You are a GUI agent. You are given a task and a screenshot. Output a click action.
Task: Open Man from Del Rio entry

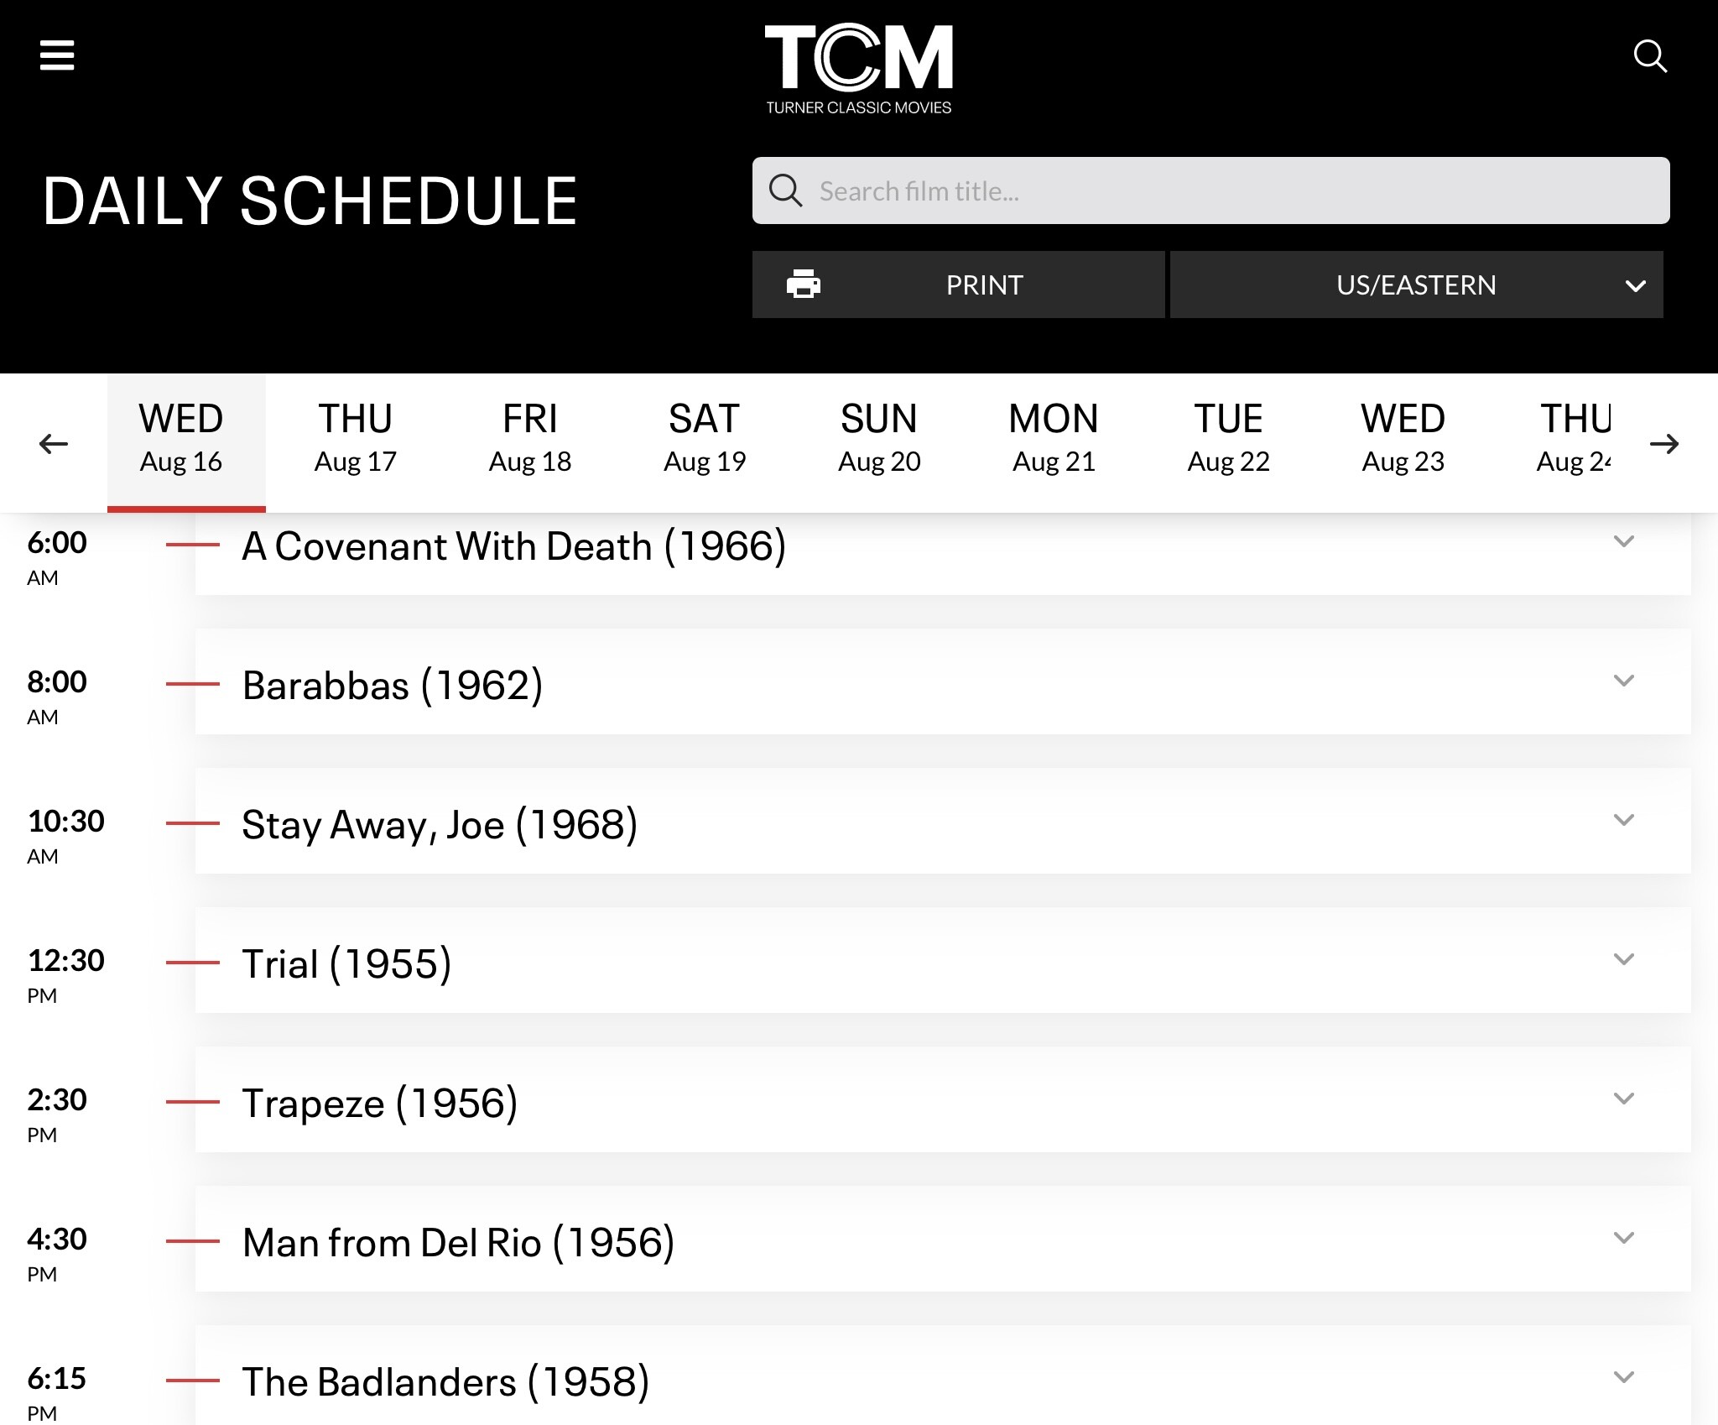tap(458, 1242)
